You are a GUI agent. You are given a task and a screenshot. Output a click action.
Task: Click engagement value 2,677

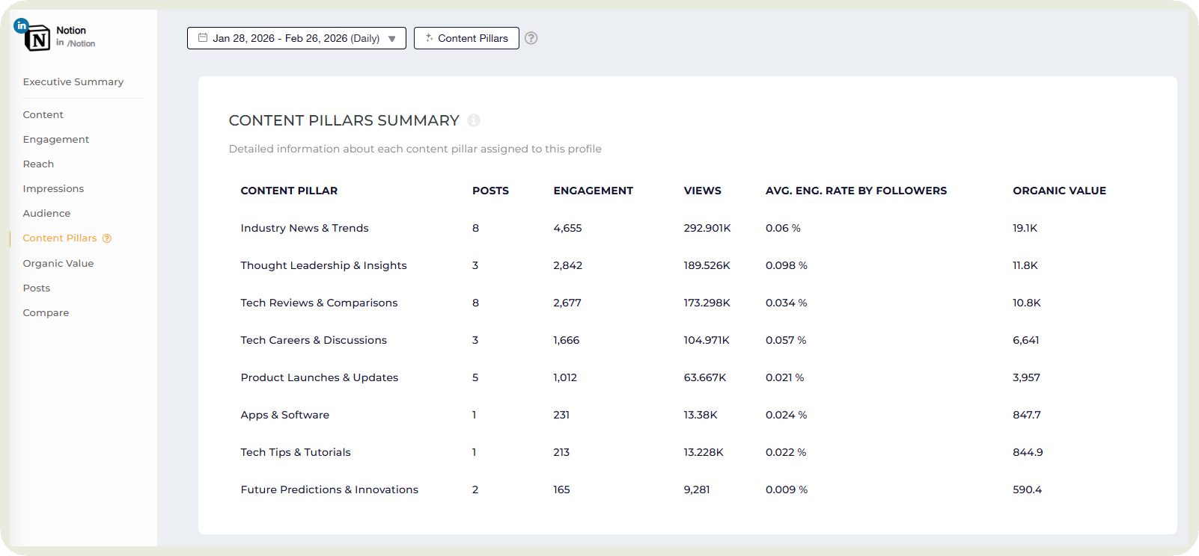pos(567,303)
